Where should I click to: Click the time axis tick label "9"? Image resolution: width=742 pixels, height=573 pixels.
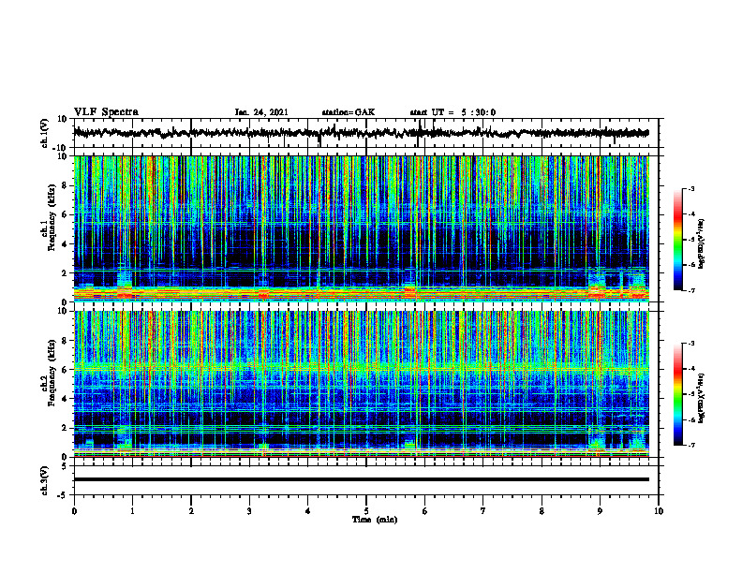600,511
